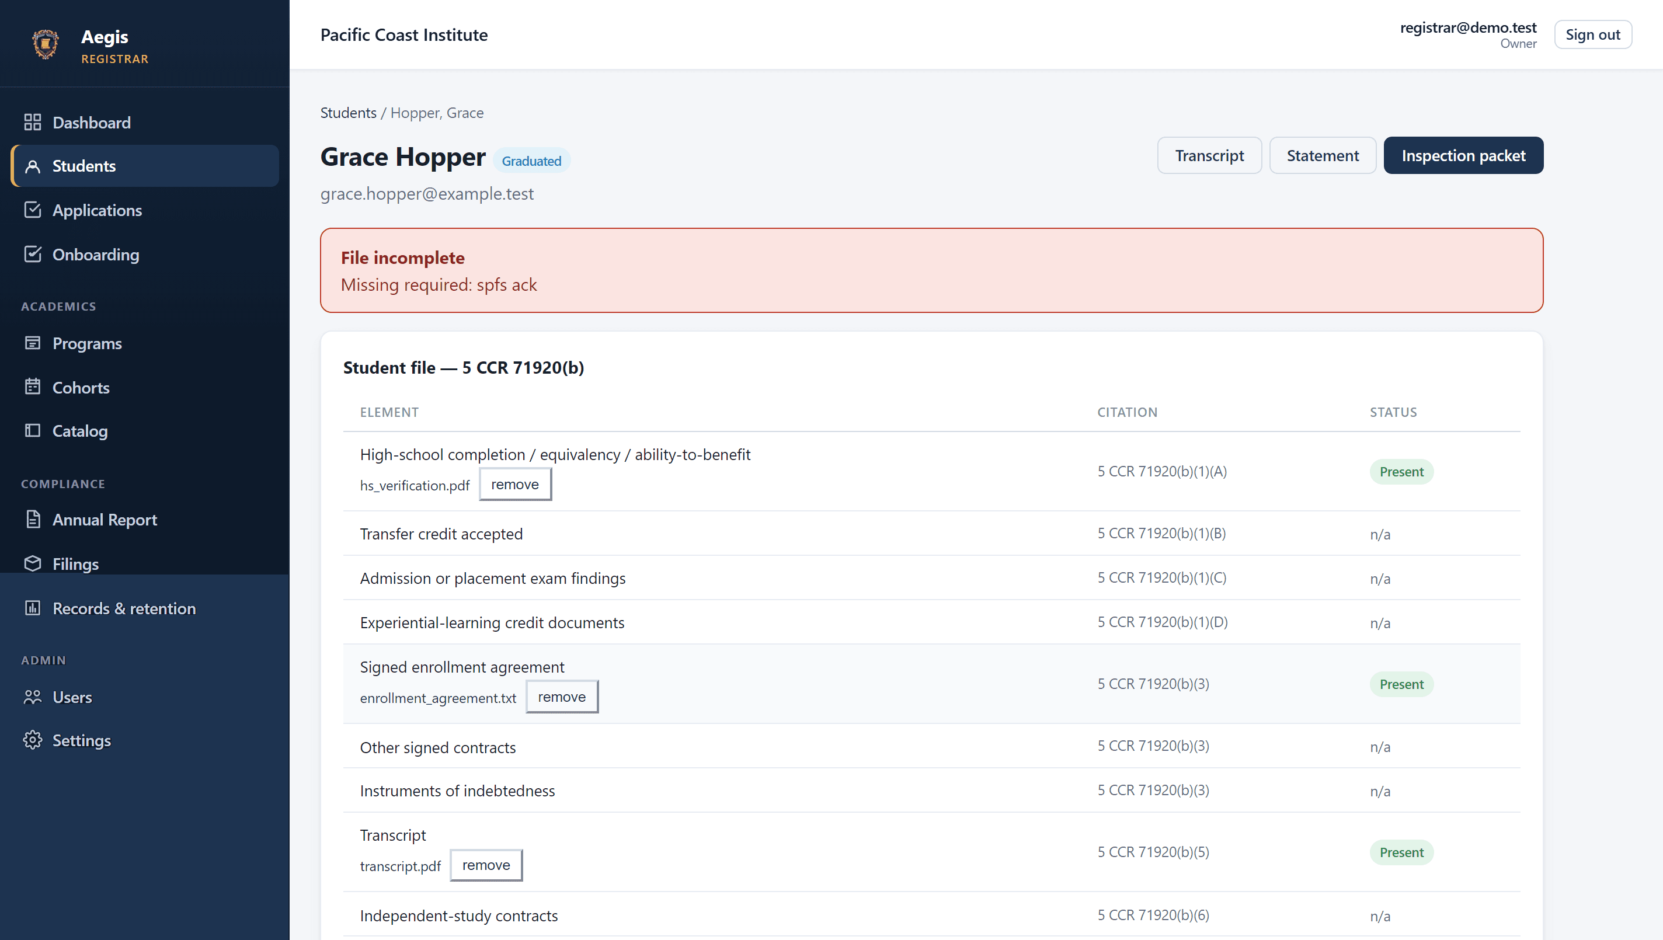Remove hs_verification.pdf file
Viewport: 1663px width, 940px height.
pos(514,484)
